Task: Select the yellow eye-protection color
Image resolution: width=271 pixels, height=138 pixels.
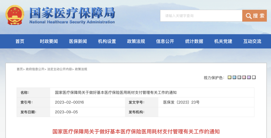Action: [x=230, y=77]
